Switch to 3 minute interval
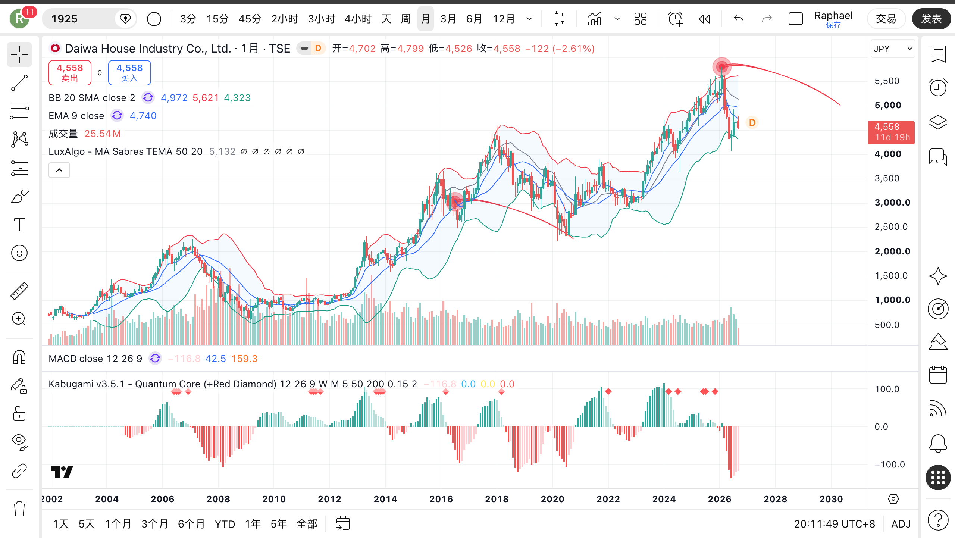 click(188, 19)
